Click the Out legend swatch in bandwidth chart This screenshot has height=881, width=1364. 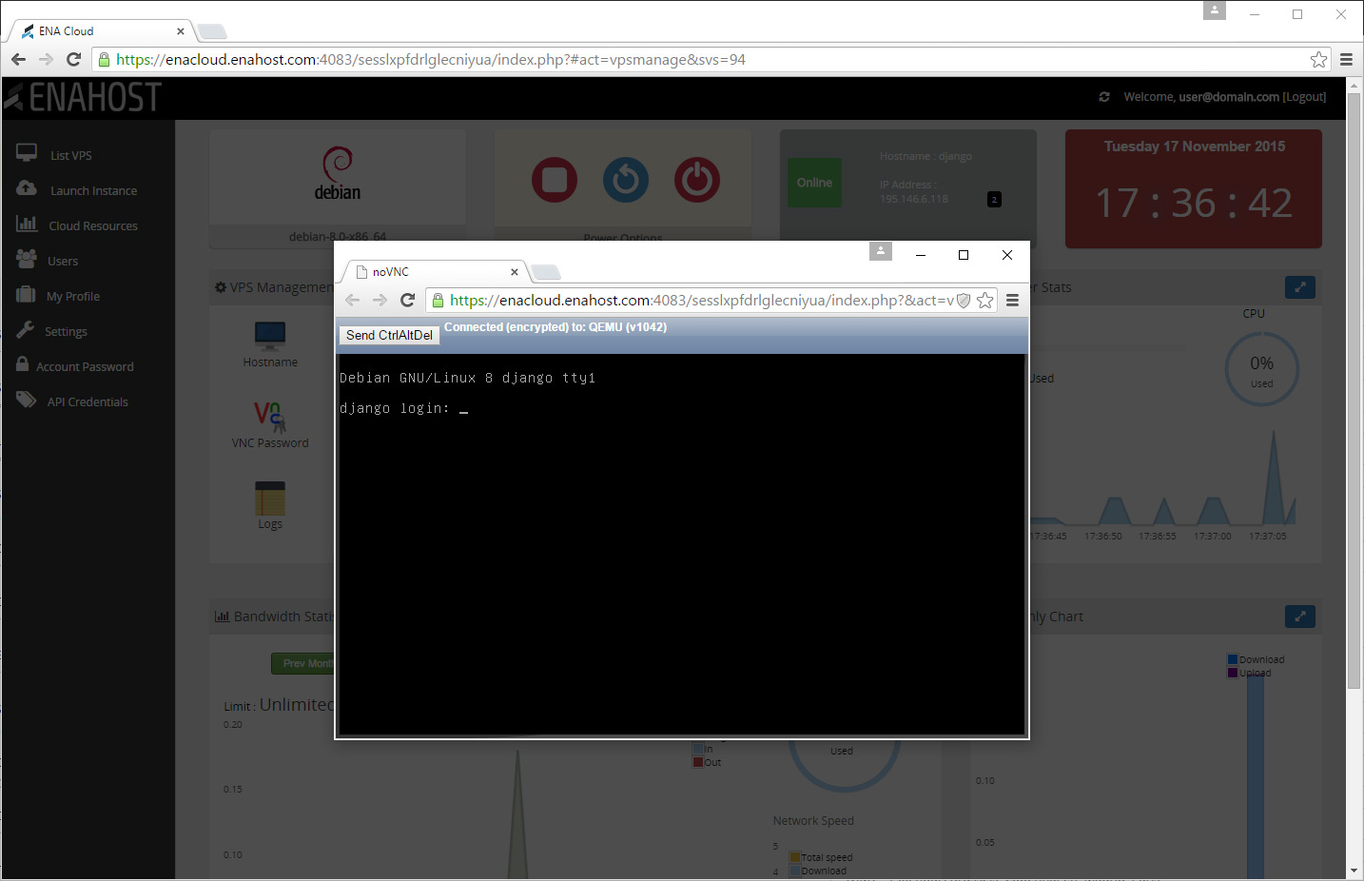pyautogui.click(x=698, y=762)
